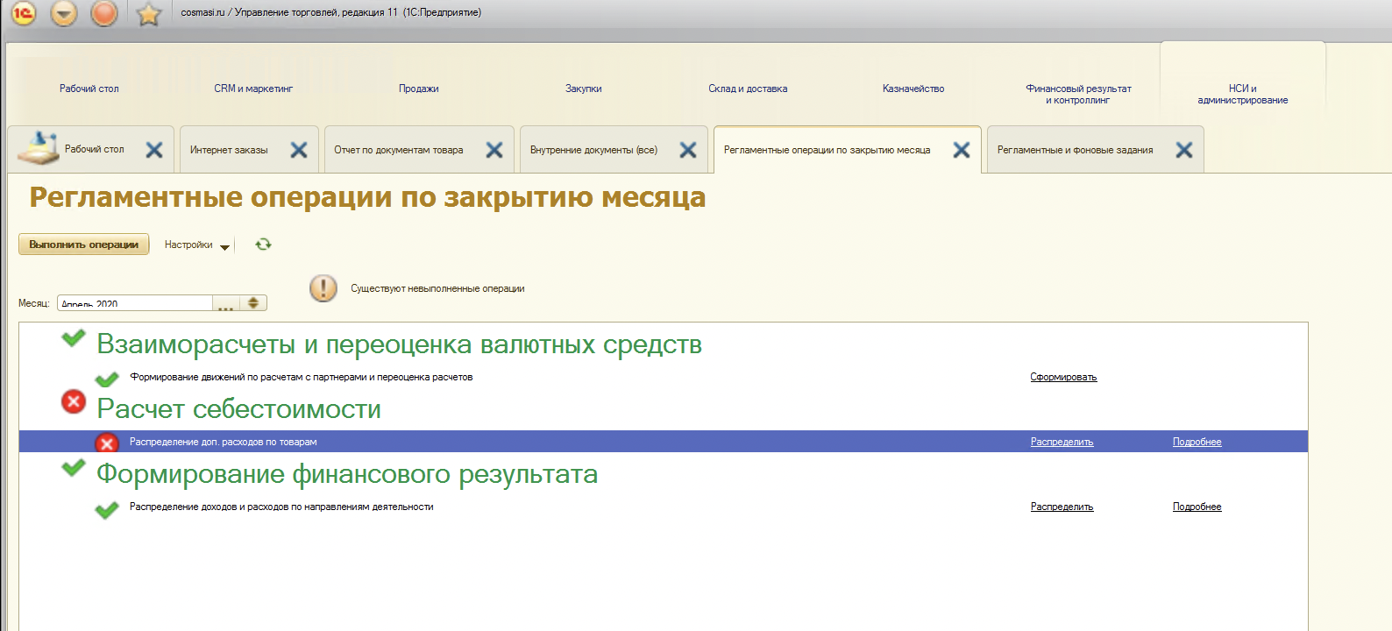Close the Интернет заказы tab
Viewport: 1392px width, 631px height.
click(299, 150)
